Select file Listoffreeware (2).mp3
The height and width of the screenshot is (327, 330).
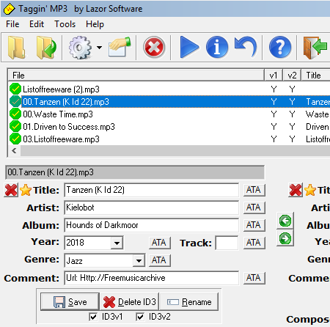pos(61,89)
